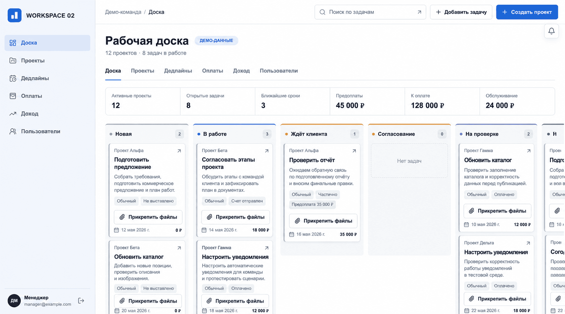Switch to the Дедлайны tab

[x=178, y=71]
